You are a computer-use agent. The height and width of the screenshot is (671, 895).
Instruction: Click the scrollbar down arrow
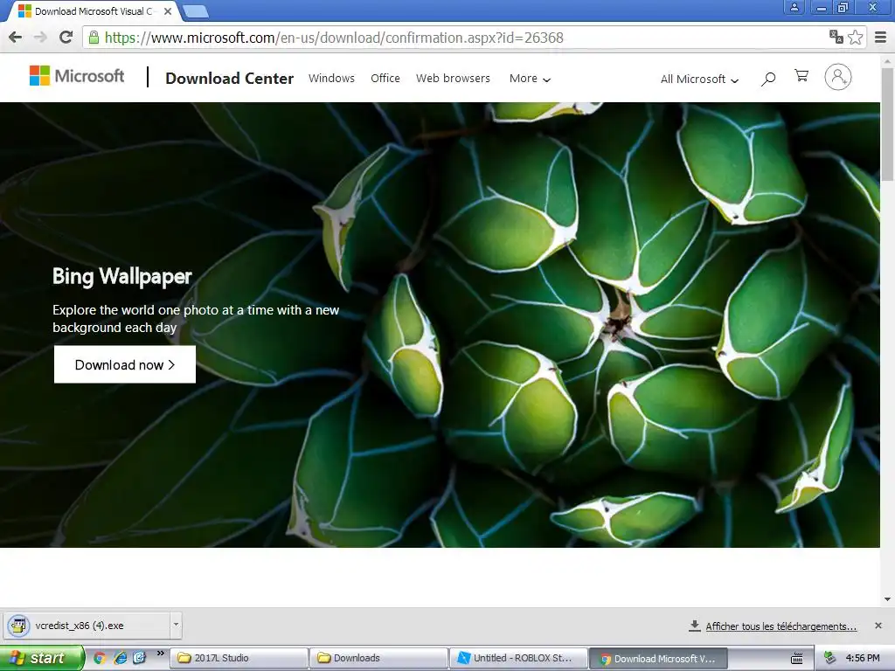tap(888, 599)
